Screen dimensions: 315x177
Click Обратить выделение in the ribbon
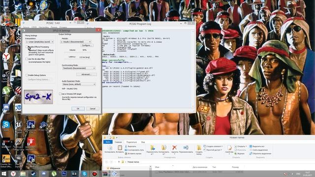click(260, 153)
